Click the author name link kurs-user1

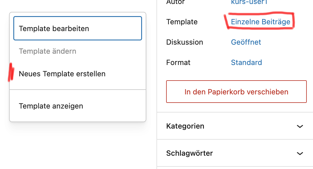(249, 2)
